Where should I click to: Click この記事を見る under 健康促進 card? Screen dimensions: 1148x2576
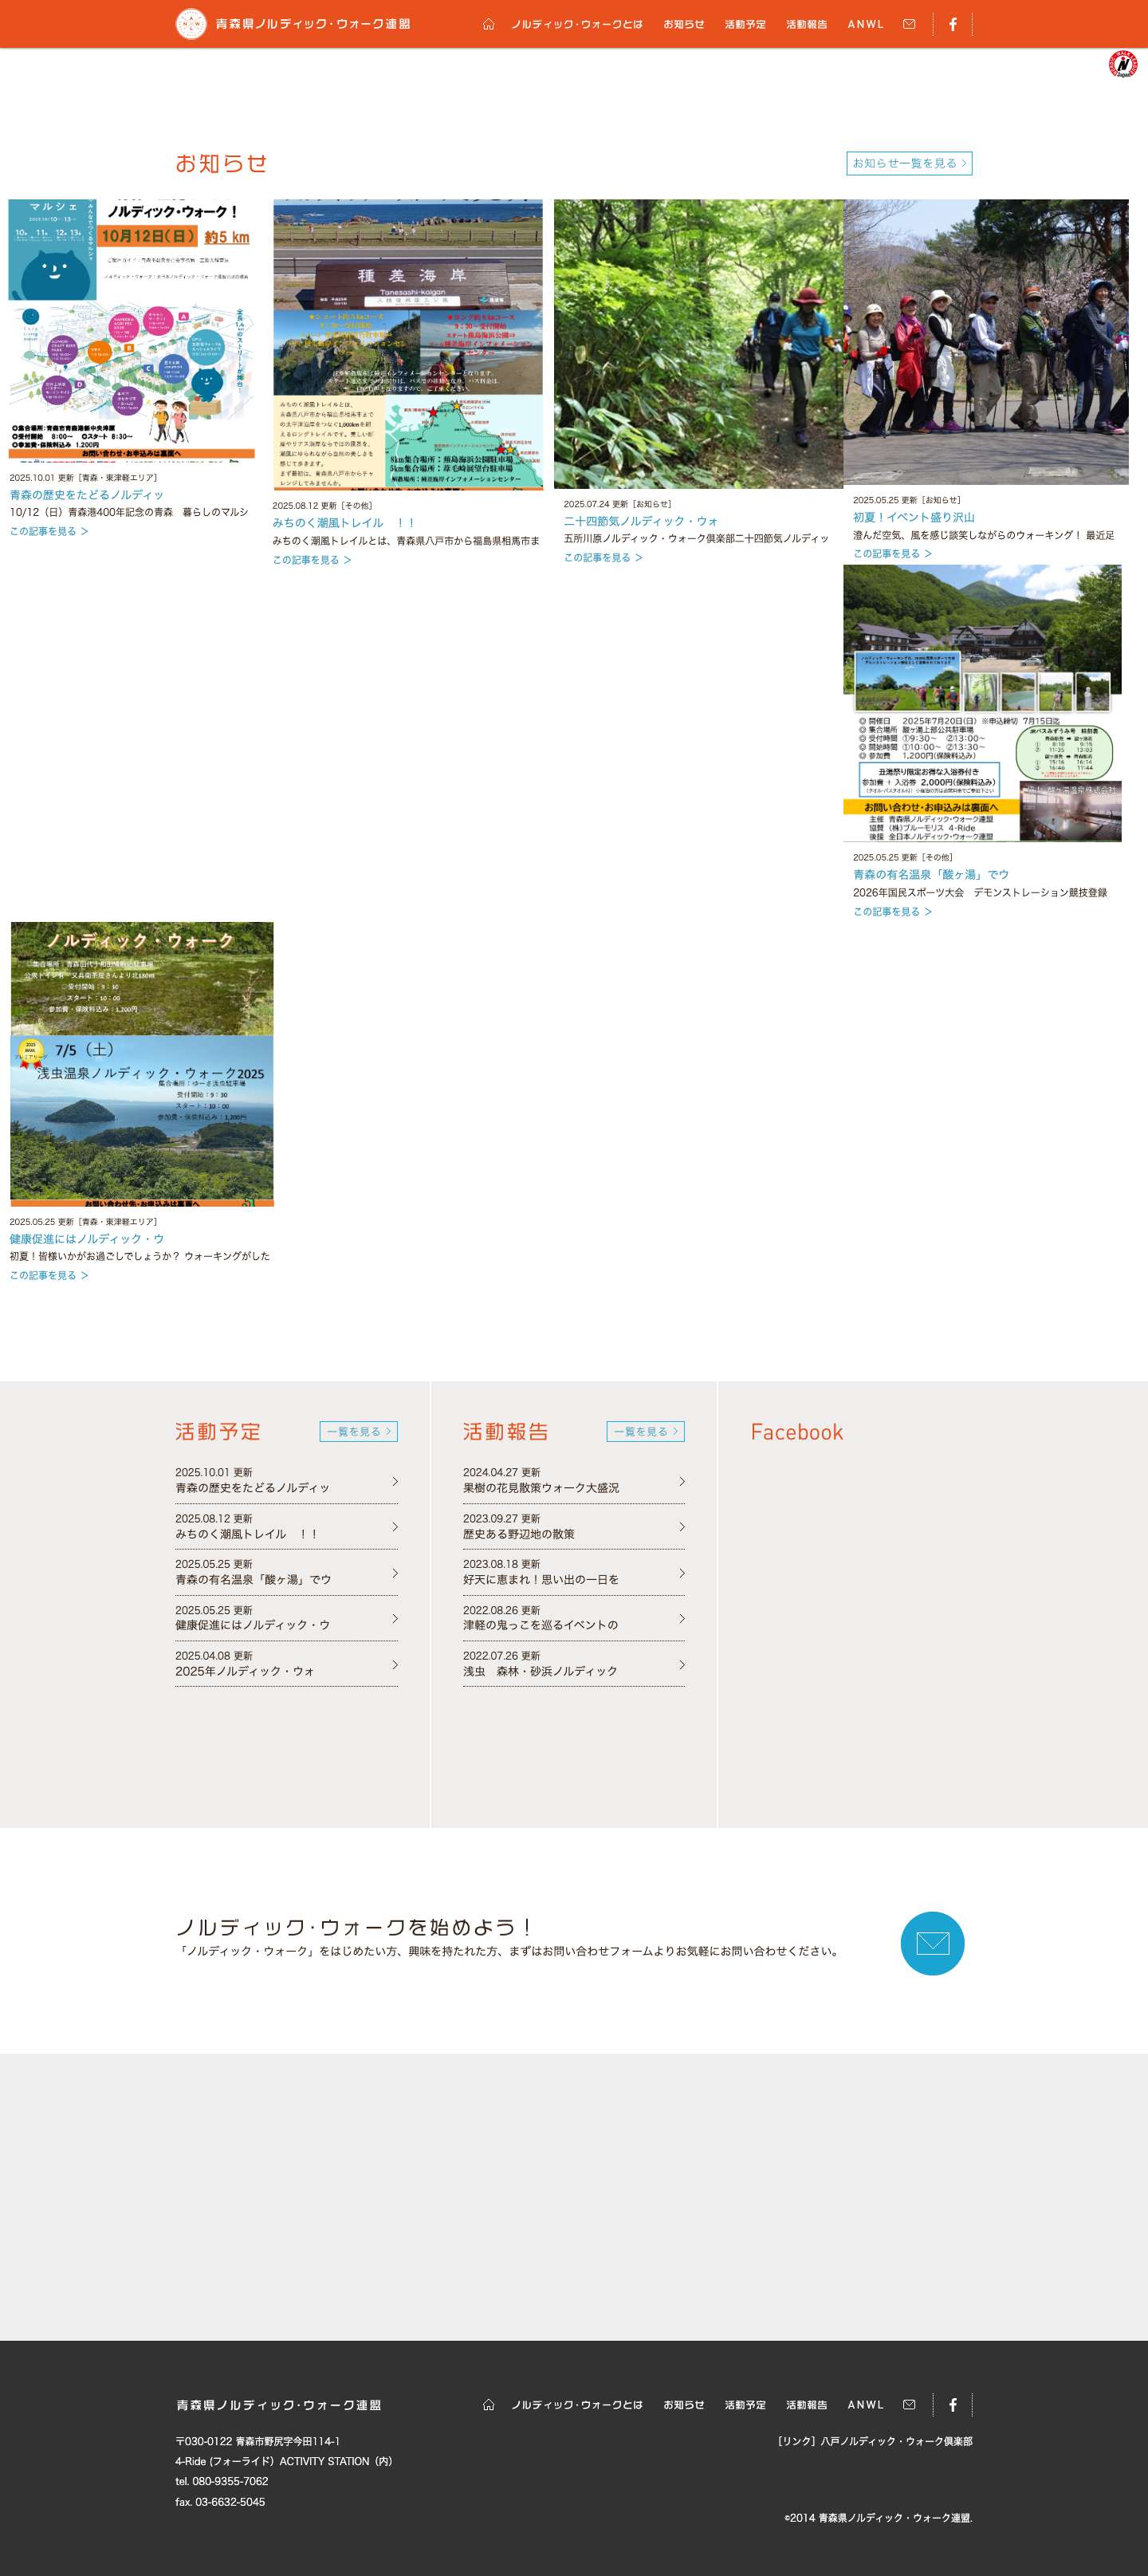tap(49, 1275)
